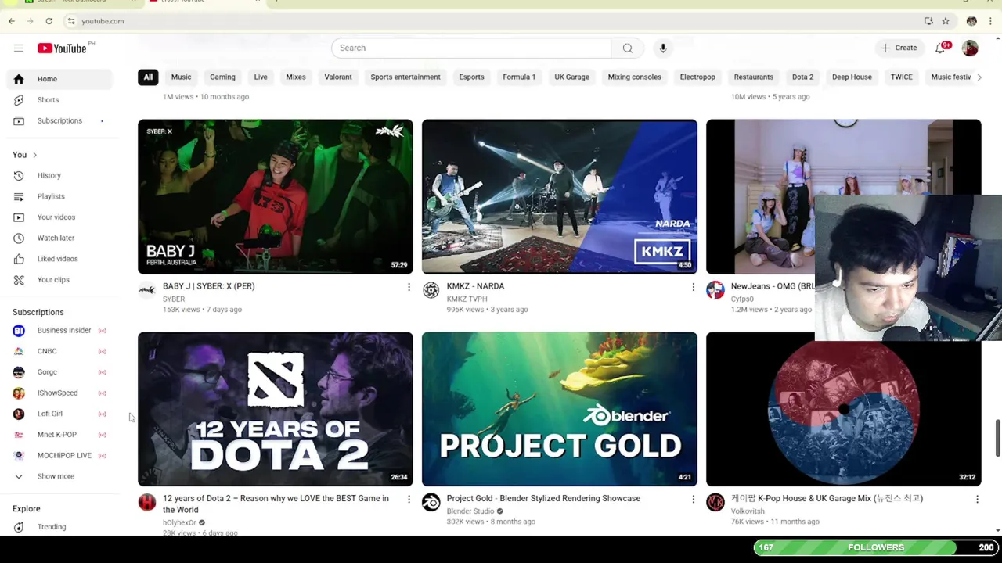Select the Formula 1 filter chip
The image size is (1002, 563).
point(519,77)
